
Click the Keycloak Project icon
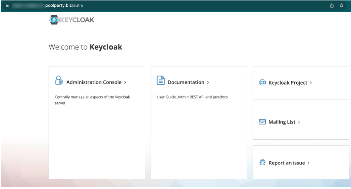coord(262,83)
